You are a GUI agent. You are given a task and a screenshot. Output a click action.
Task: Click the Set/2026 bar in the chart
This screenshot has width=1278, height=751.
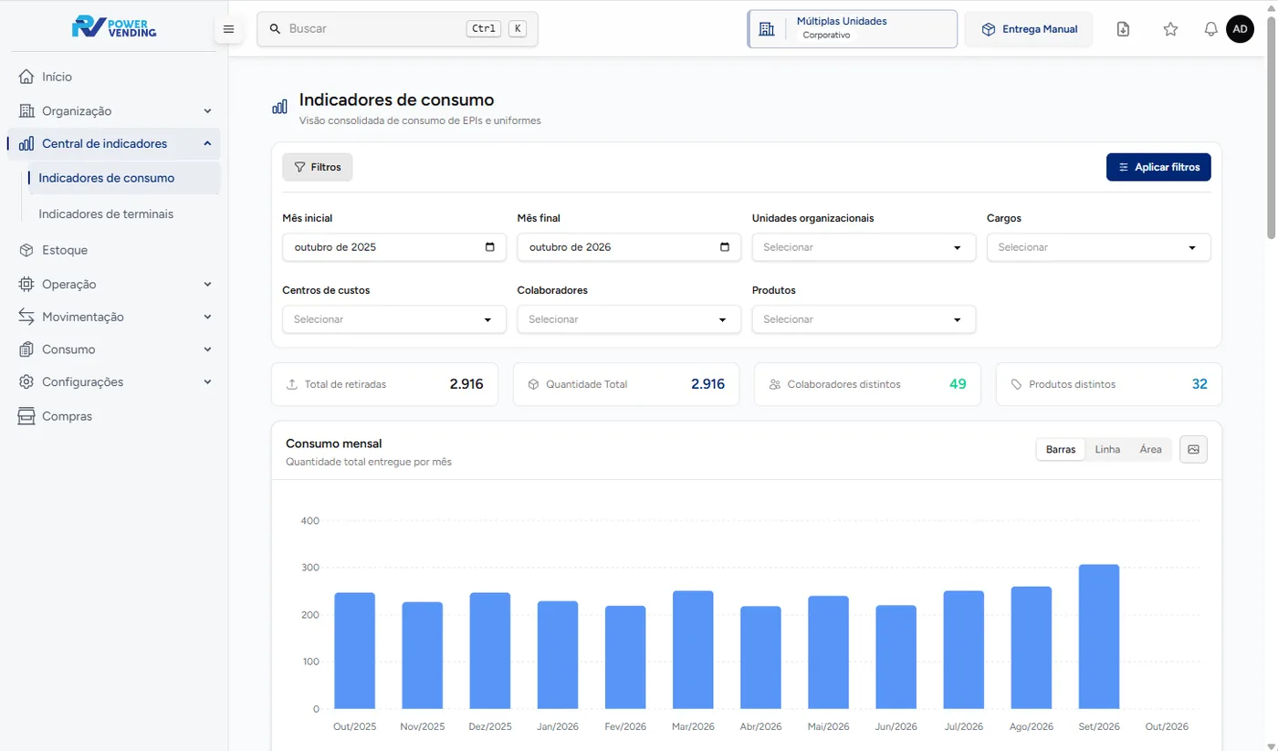1098,636
